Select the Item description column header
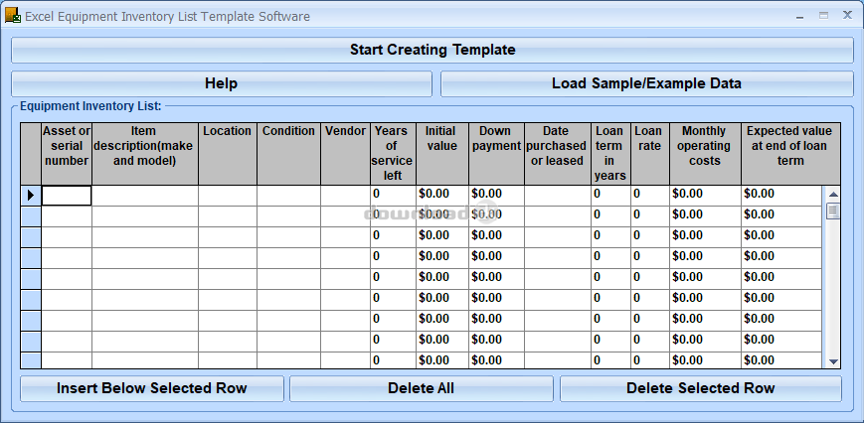Screen dimensions: 864x423 click(145, 154)
